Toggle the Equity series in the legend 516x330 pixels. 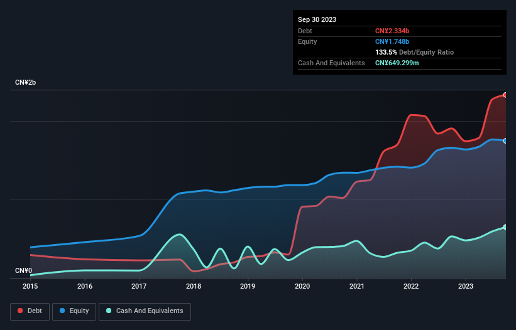tap(74, 311)
